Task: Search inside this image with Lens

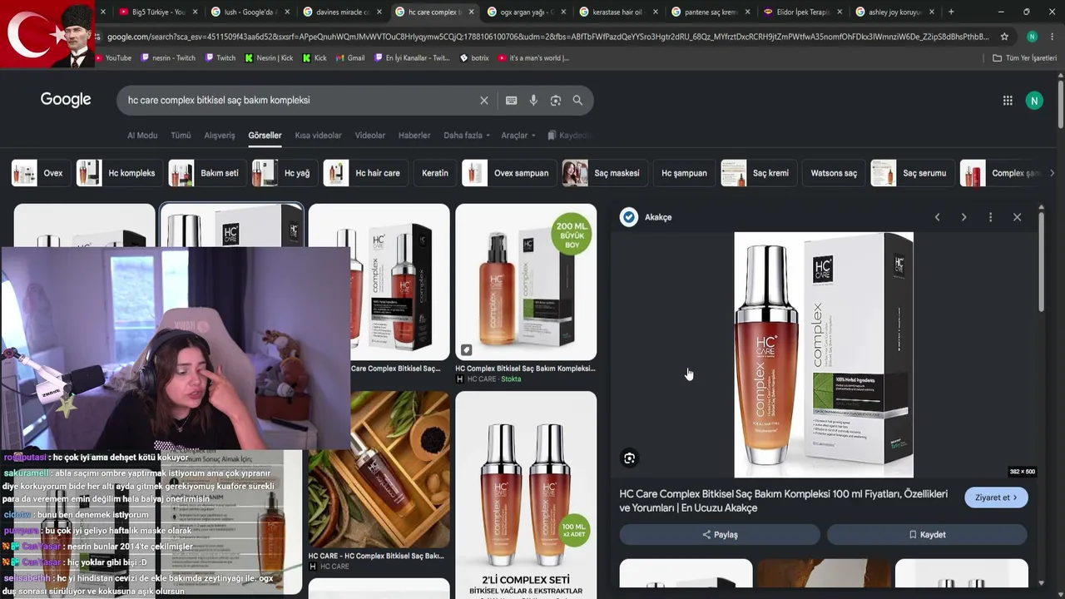Action: [630, 458]
